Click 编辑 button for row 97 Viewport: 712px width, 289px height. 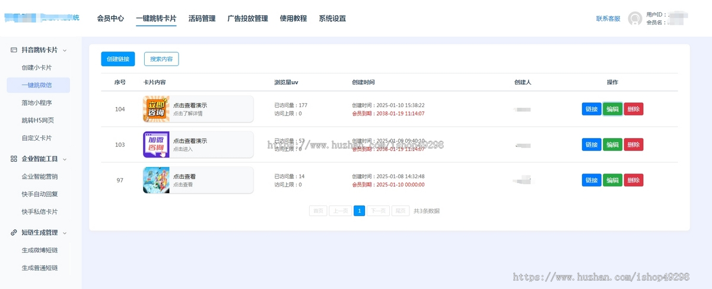tap(612, 180)
